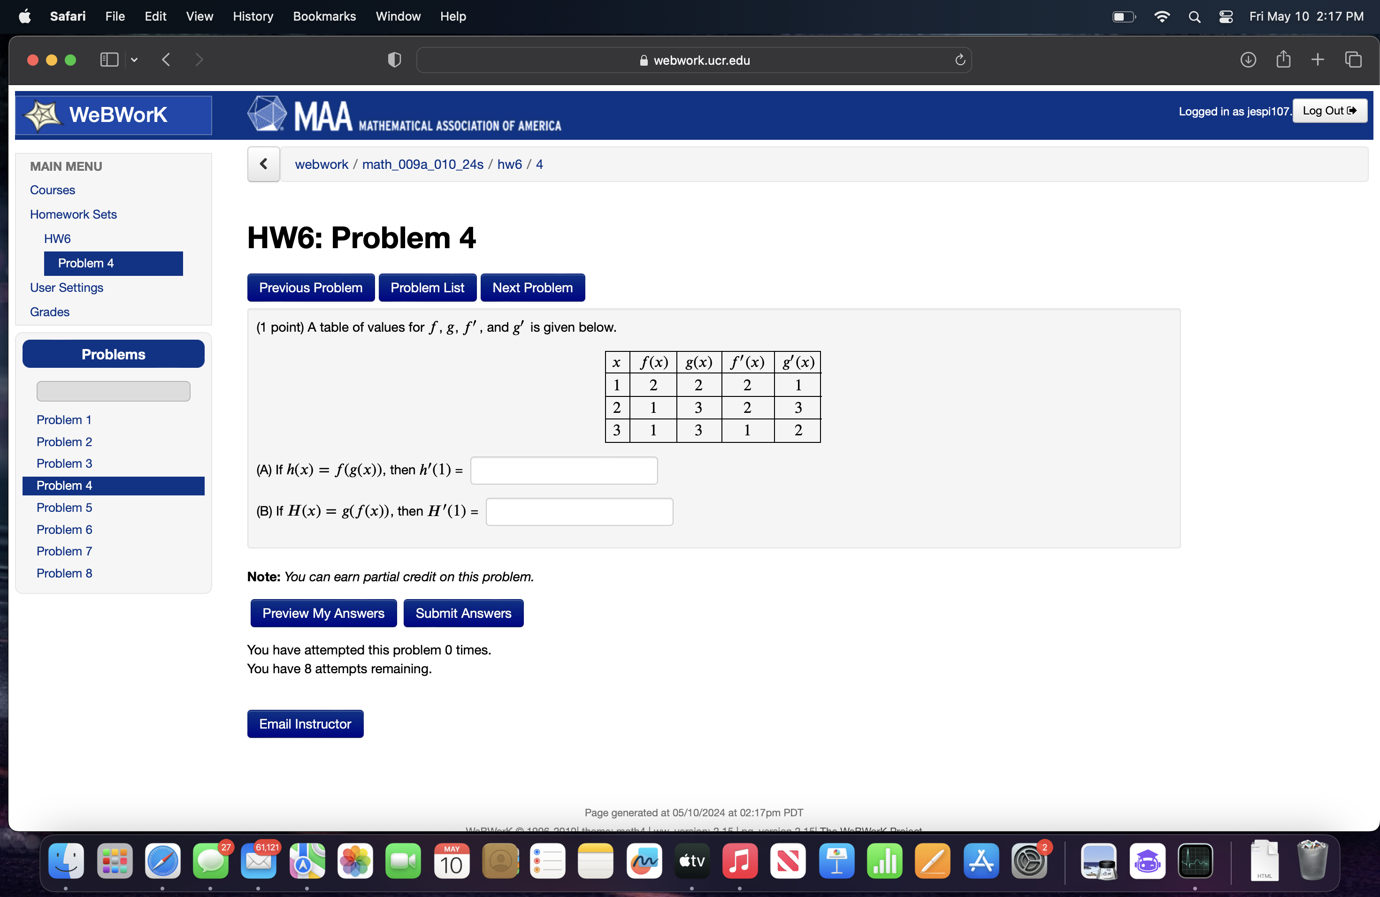The height and width of the screenshot is (897, 1380).
Task: Click the answer field for h'(1)
Action: [x=564, y=470]
